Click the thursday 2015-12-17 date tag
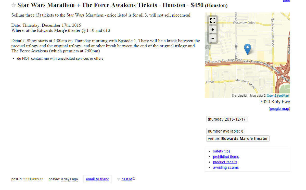Viewport: 306px width, 190px height. coord(227,119)
